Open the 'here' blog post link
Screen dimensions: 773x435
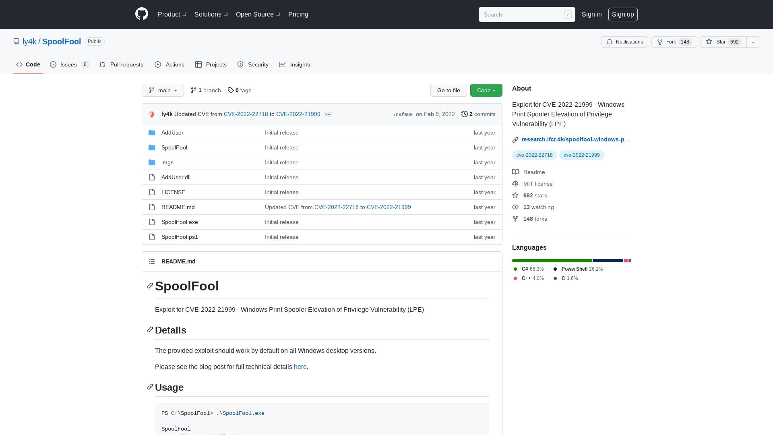300,367
